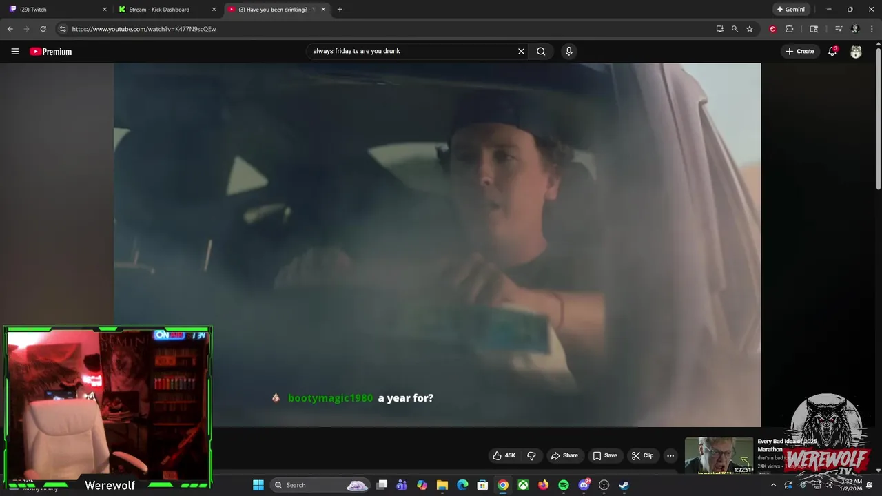
Task: Reload the current page
Action: pos(43,29)
